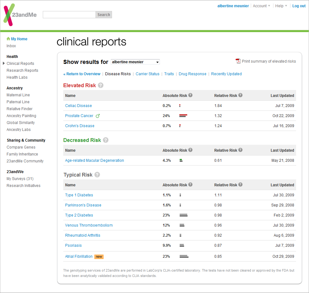
Task: Open the Crohn's Disease report
Action: pyautogui.click(x=80, y=126)
